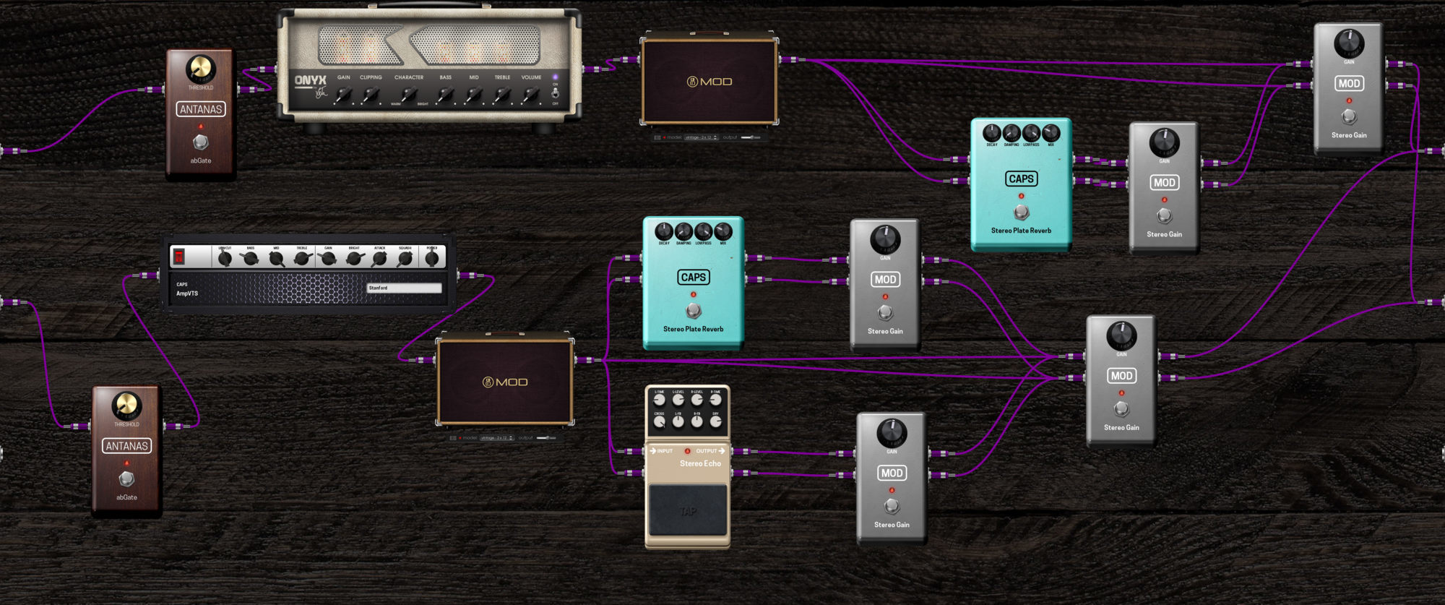Toggle footswitch on abGate pedal feeding AmpVTS
1445x605 pixels.
[126, 479]
